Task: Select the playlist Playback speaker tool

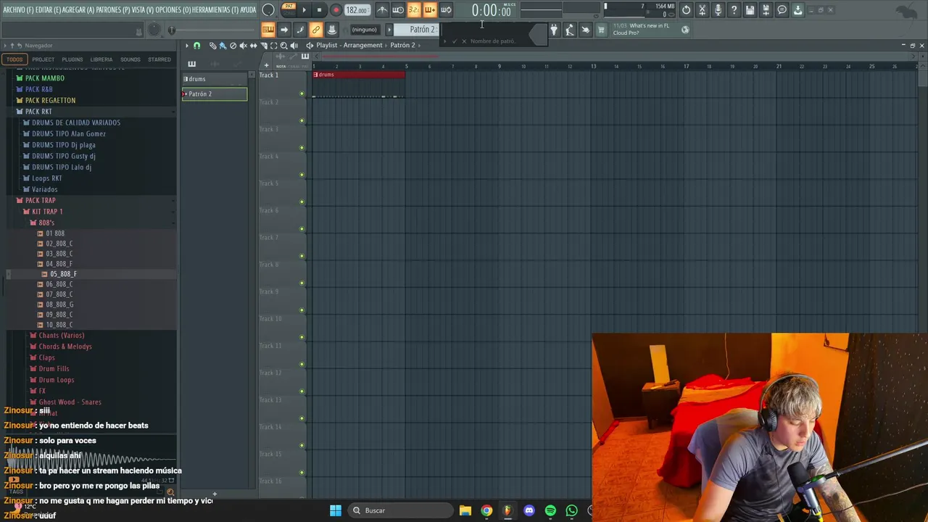Action: [294, 45]
